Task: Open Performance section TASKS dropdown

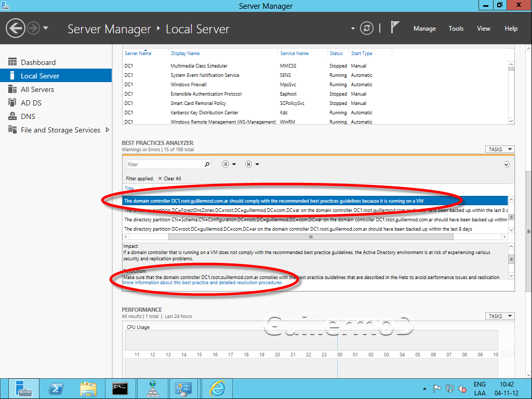Action: pyautogui.click(x=500, y=316)
